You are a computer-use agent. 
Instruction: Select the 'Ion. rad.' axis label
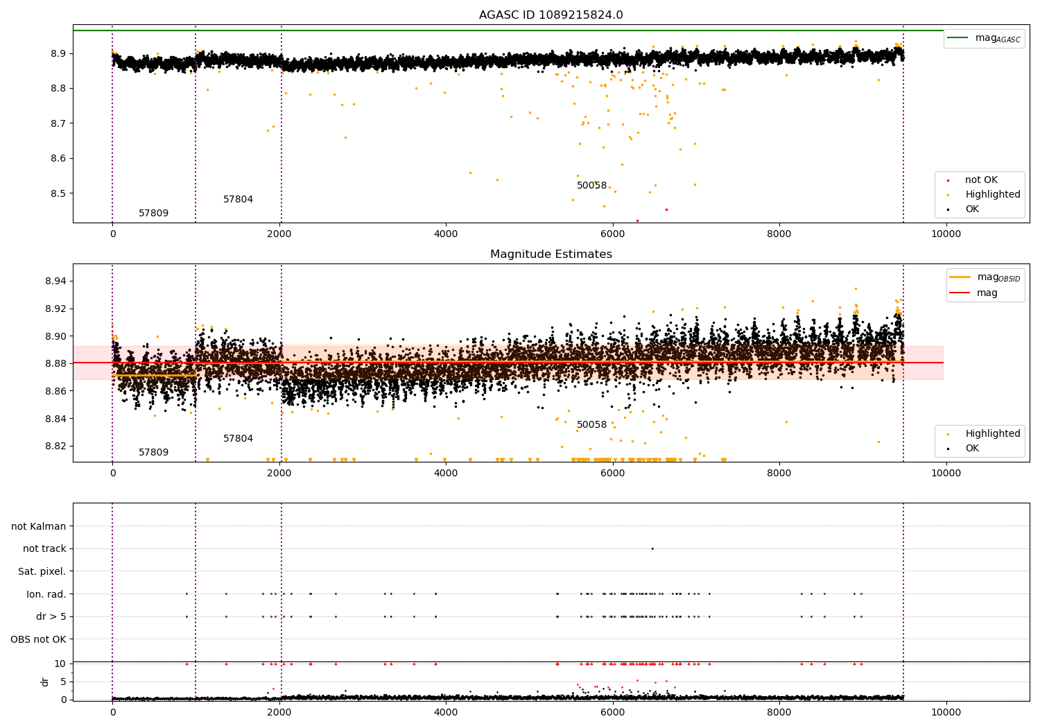[46, 594]
